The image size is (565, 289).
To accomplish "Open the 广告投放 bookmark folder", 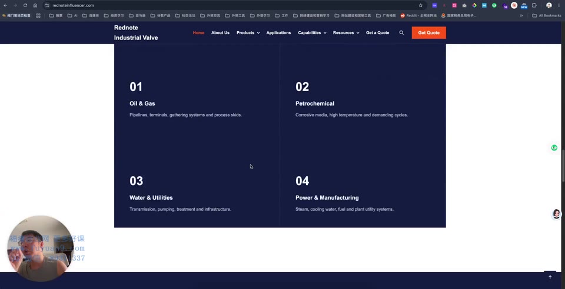I will coord(386,15).
